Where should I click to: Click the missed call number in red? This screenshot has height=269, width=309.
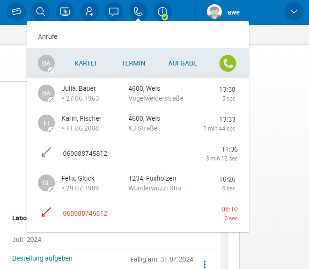point(85,213)
